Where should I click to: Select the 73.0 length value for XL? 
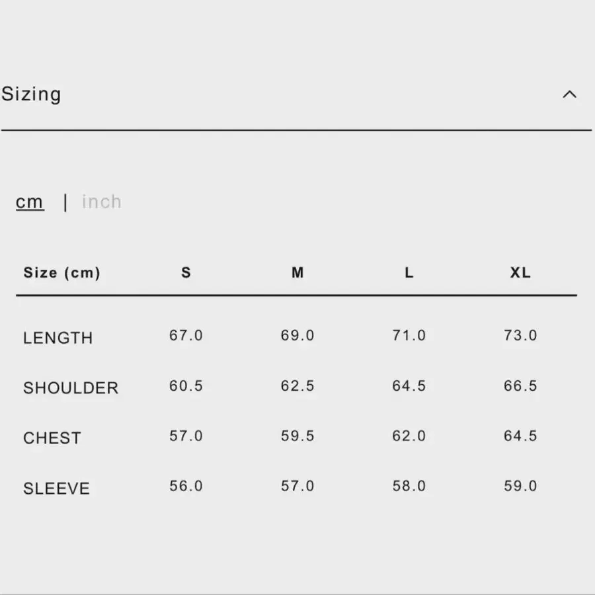(520, 336)
